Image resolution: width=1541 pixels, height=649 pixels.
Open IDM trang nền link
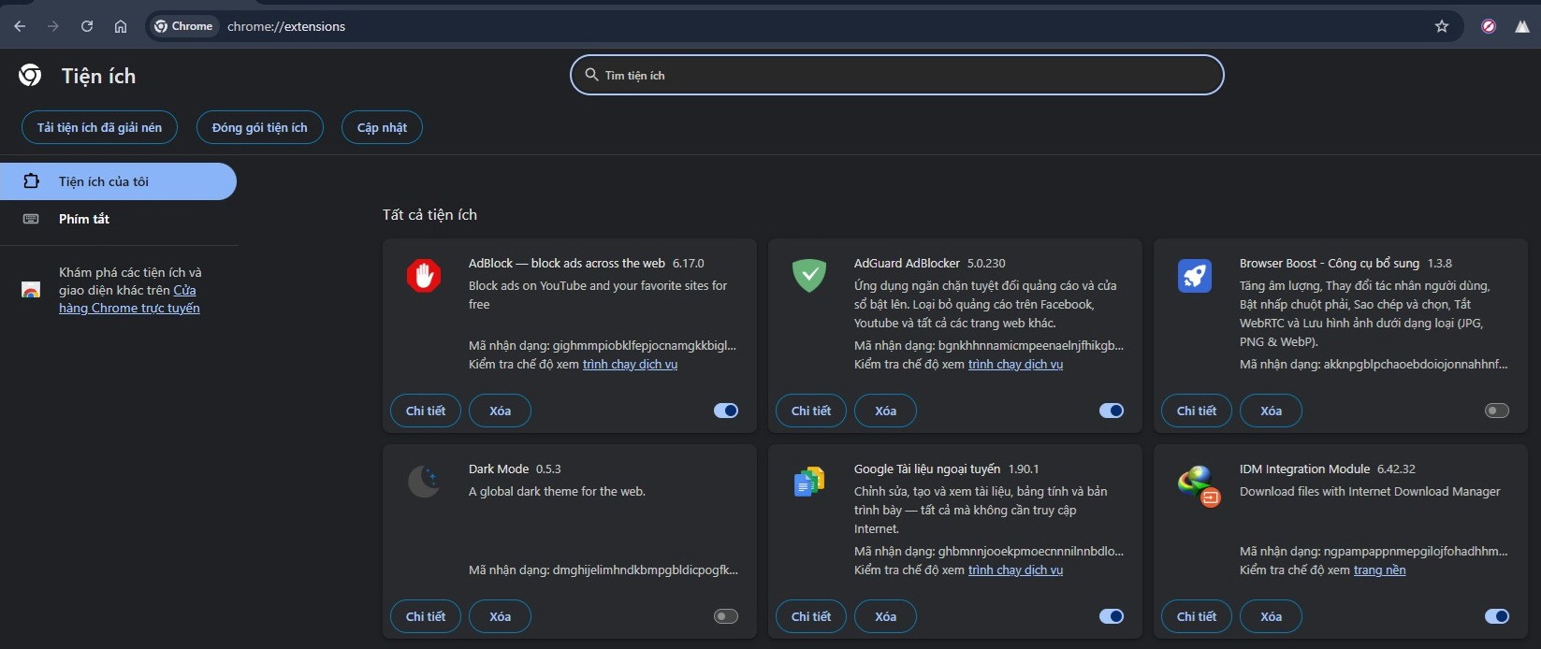[1379, 570]
